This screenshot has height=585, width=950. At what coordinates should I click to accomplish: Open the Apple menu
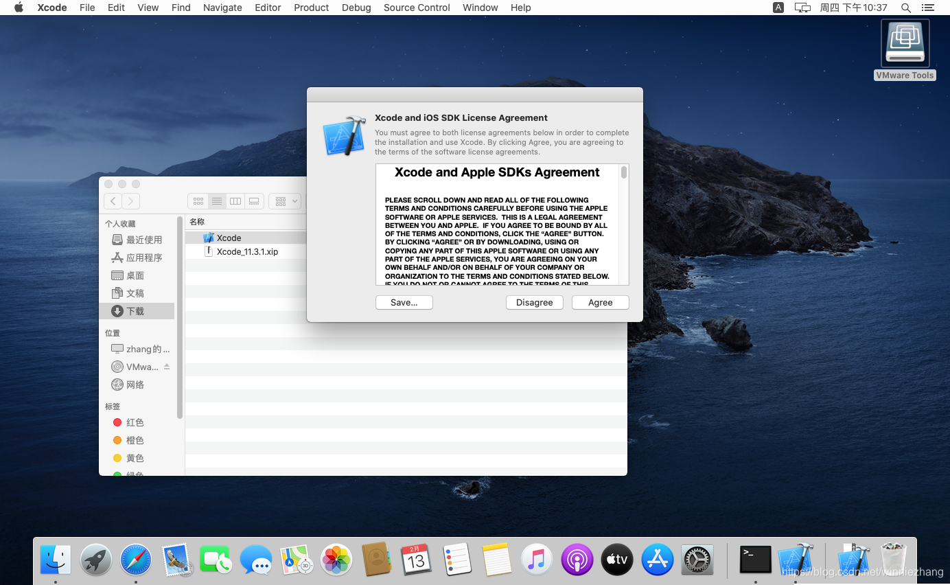click(x=19, y=8)
